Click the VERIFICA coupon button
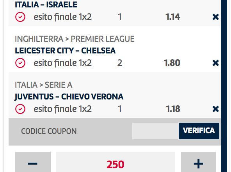This screenshot has height=172, width=231. tap(199, 131)
